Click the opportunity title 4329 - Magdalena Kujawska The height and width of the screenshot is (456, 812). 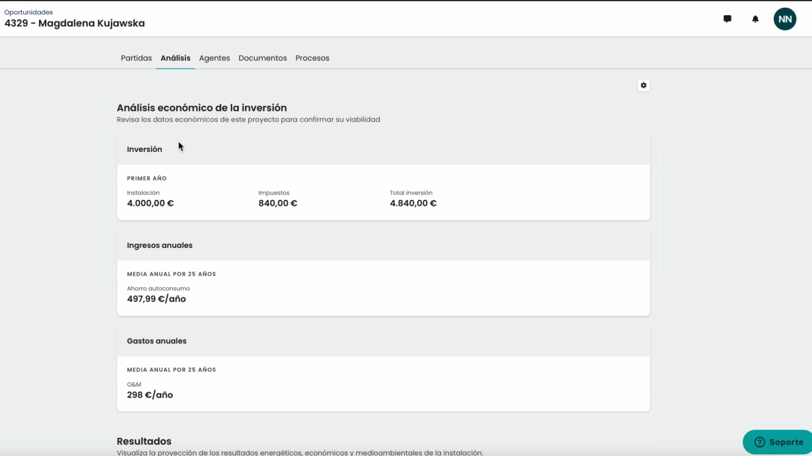[x=74, y=23]
